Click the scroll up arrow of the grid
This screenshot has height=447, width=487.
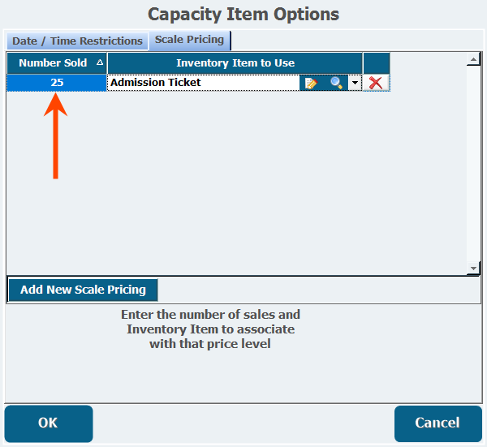click(473, 59)
